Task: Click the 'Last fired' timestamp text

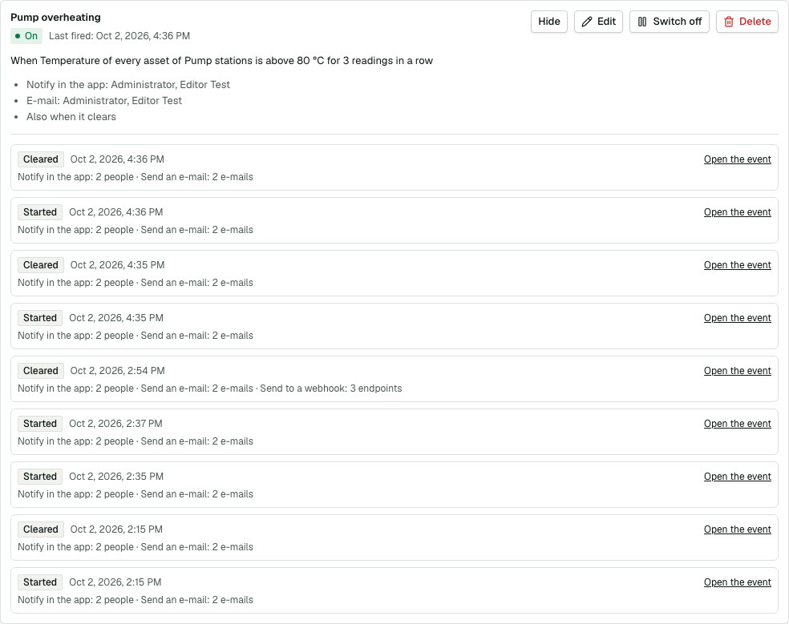Action: click(119, 36)
